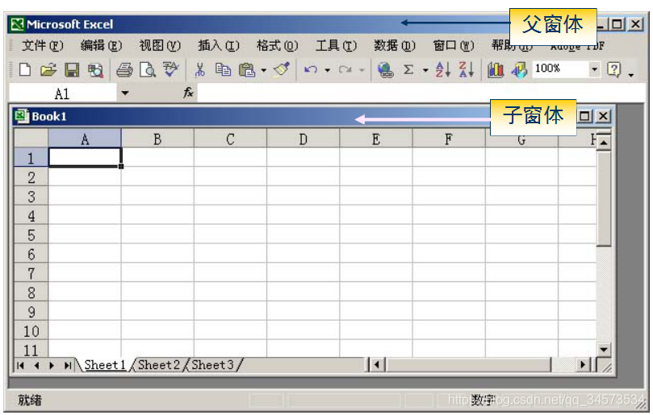Open Print Preview magnifier page icon
This screenshot has width=653, height=415.
[x=148, y=69]
